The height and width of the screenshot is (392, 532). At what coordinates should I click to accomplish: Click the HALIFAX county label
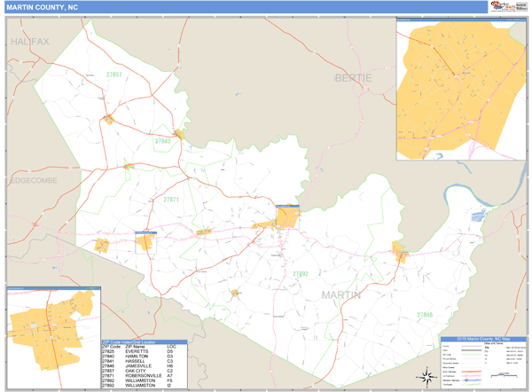click(x=30, y=42)
